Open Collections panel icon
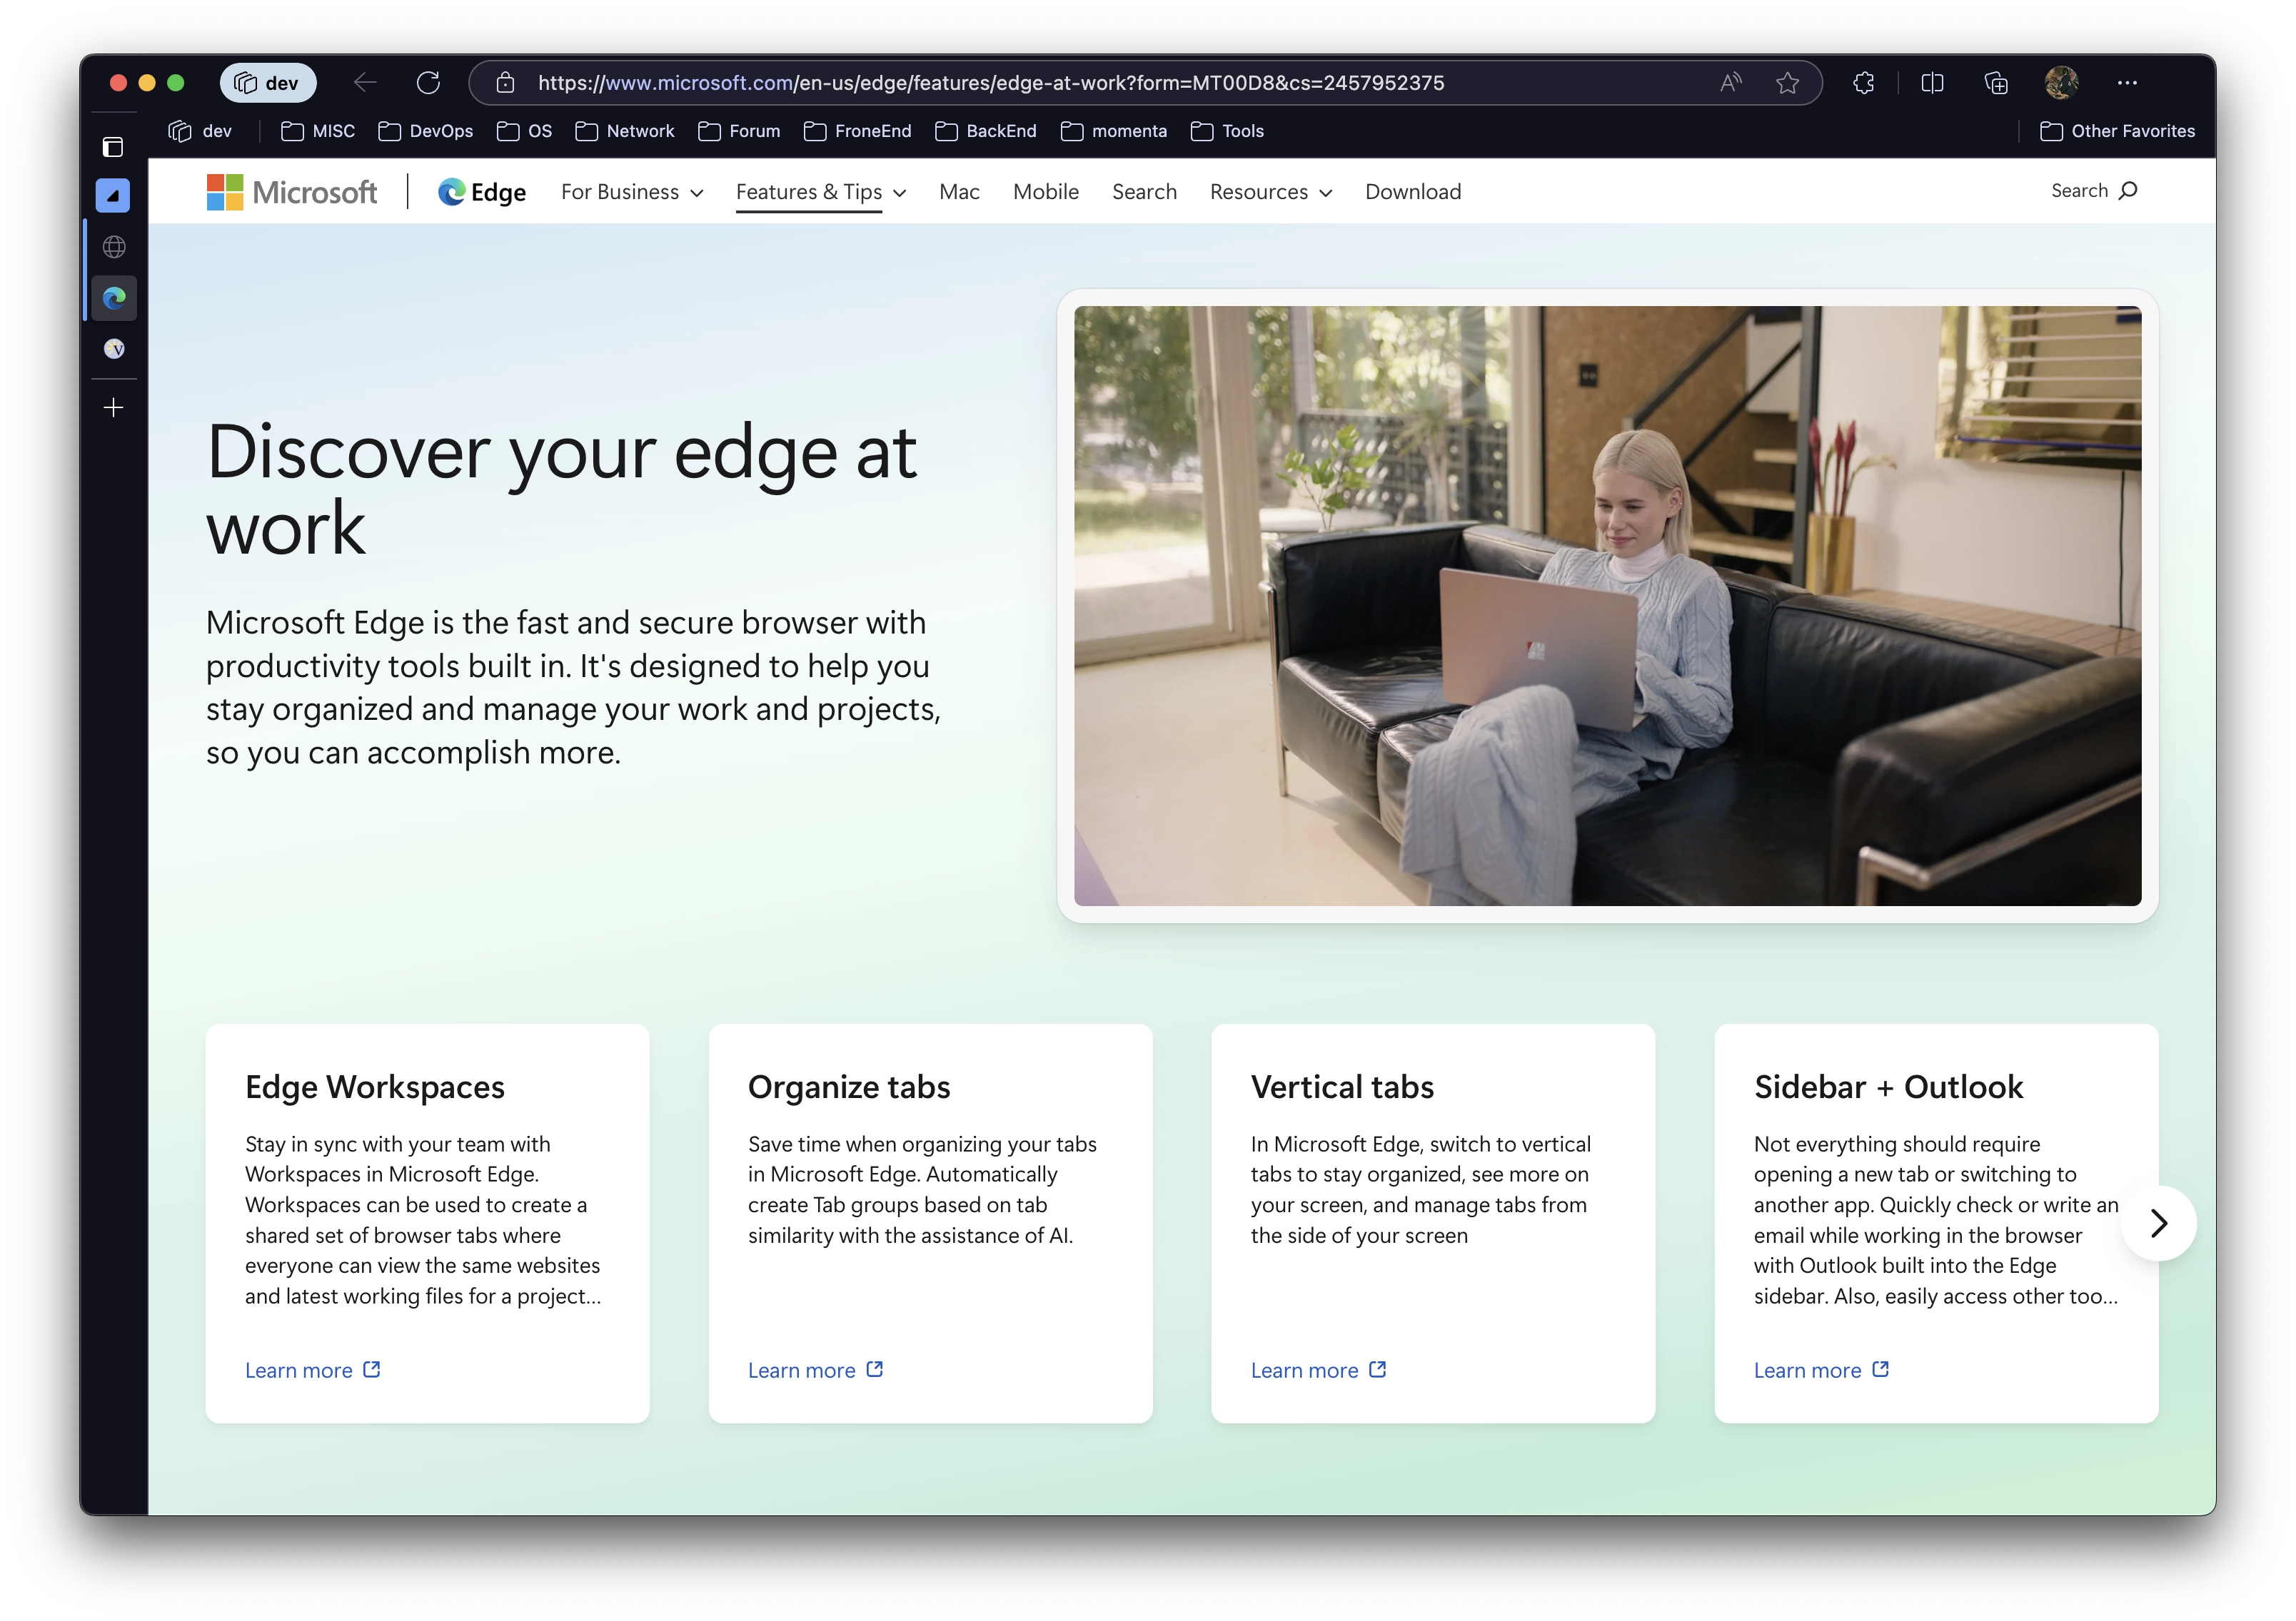2296x1621 pixels. [1996, 83]
